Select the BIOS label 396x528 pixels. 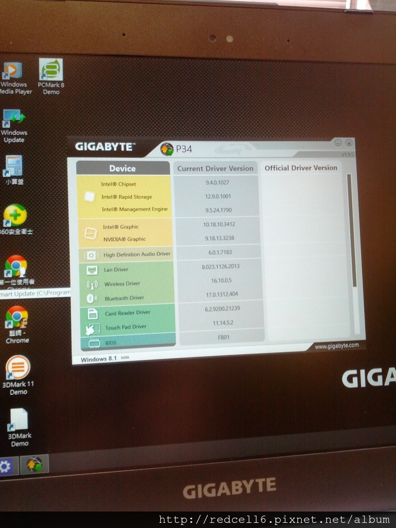[111, 343]
